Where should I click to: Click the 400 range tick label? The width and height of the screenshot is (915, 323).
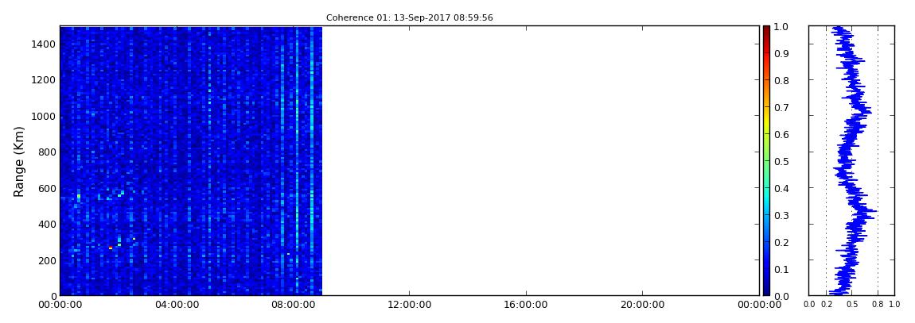[x=47, y=224]
